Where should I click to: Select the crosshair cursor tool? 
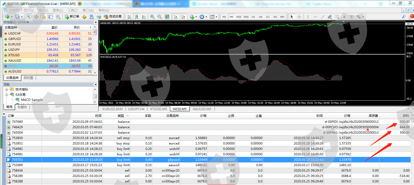pyautogui.click(x=299, y=17)
